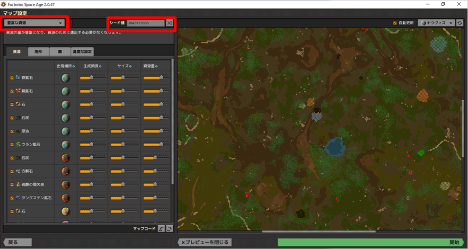Refresh the map preview beside the ナウヴィス dropdown
468x249 pixels.
coord(460,23)
